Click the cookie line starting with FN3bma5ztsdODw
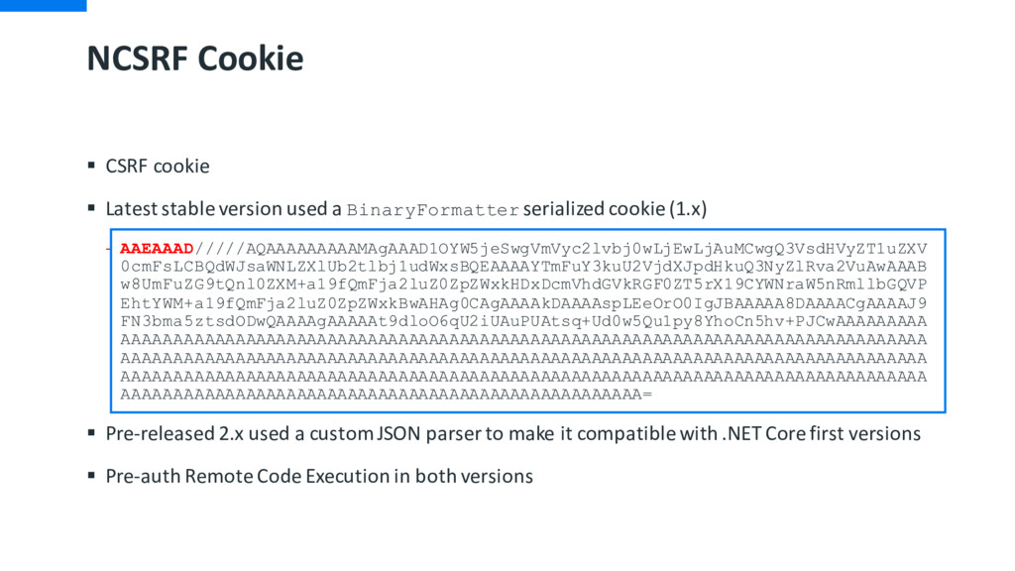Viewport: 1015px width, 571px height. (x=523, y=321)
